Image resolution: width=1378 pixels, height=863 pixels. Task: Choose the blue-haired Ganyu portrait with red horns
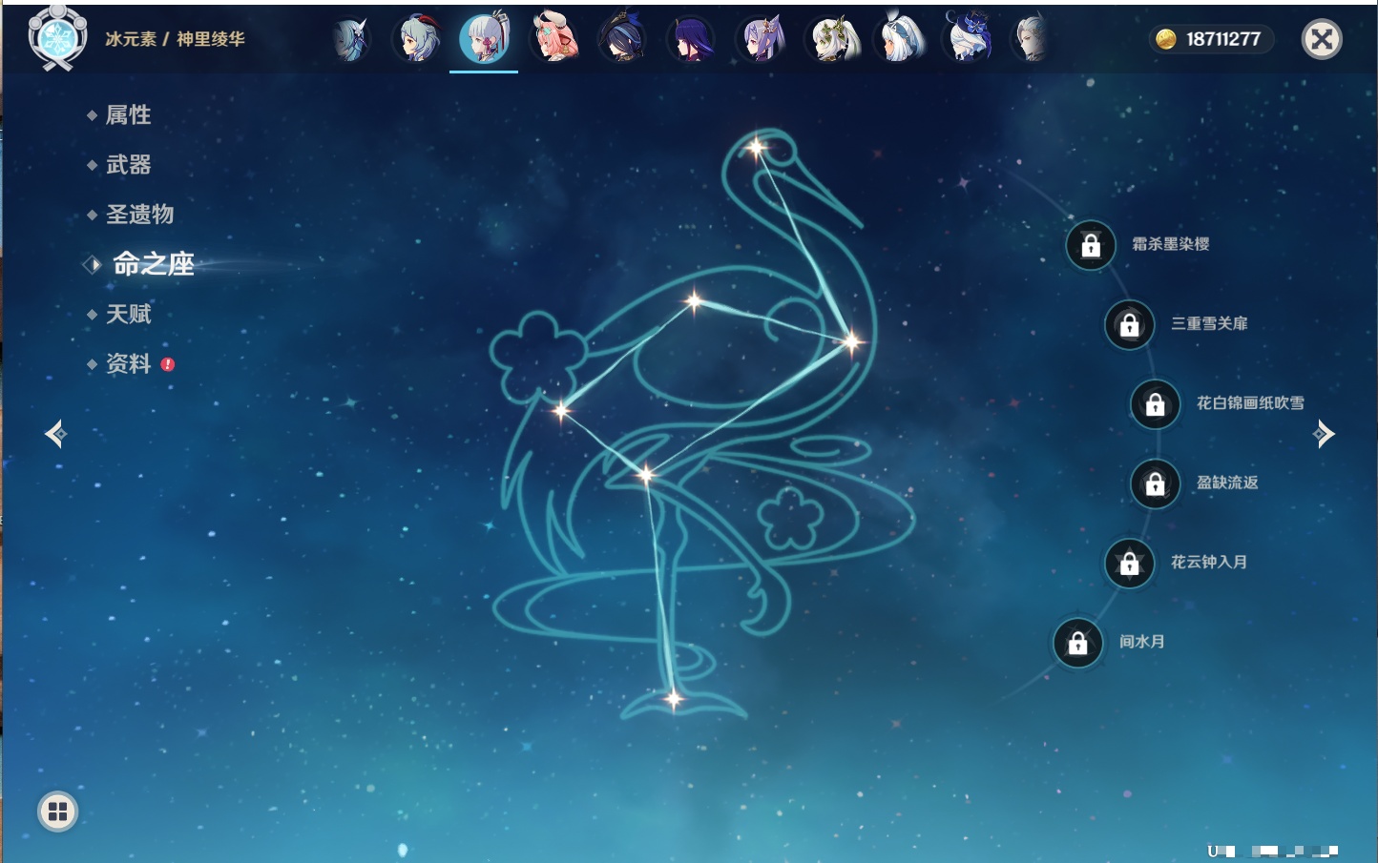click(x=418, y=38)
